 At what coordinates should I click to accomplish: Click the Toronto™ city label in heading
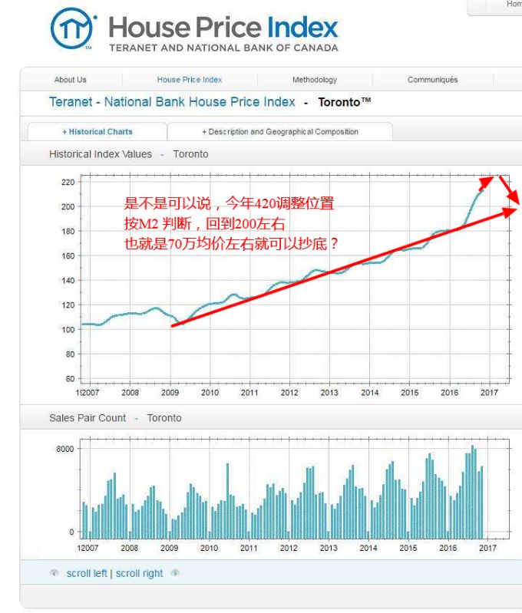pyautogui.click(x=345, y=102)
